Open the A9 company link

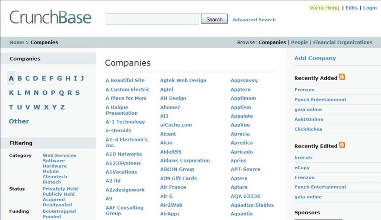(x=109, y=199)
